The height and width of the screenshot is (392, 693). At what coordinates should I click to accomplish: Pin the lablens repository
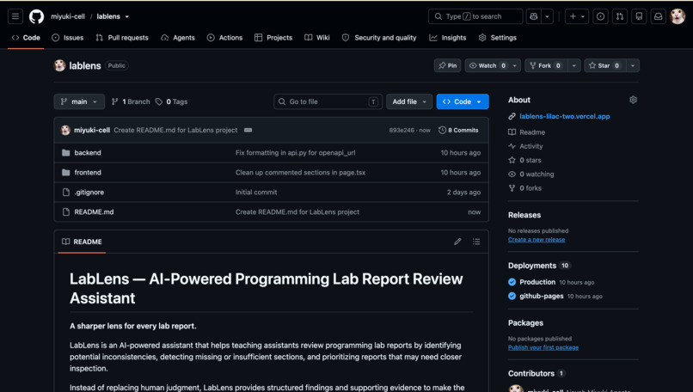[x=447, y=65]
